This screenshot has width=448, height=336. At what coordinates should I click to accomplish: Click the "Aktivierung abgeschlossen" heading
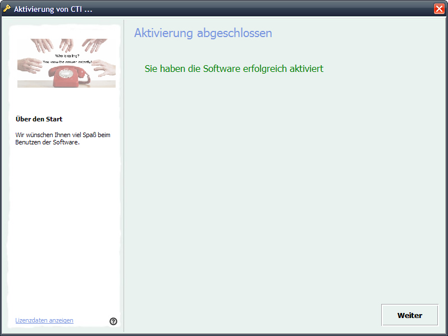pos(203,33)
